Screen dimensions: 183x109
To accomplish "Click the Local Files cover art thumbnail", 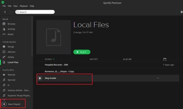I will 53,37.
